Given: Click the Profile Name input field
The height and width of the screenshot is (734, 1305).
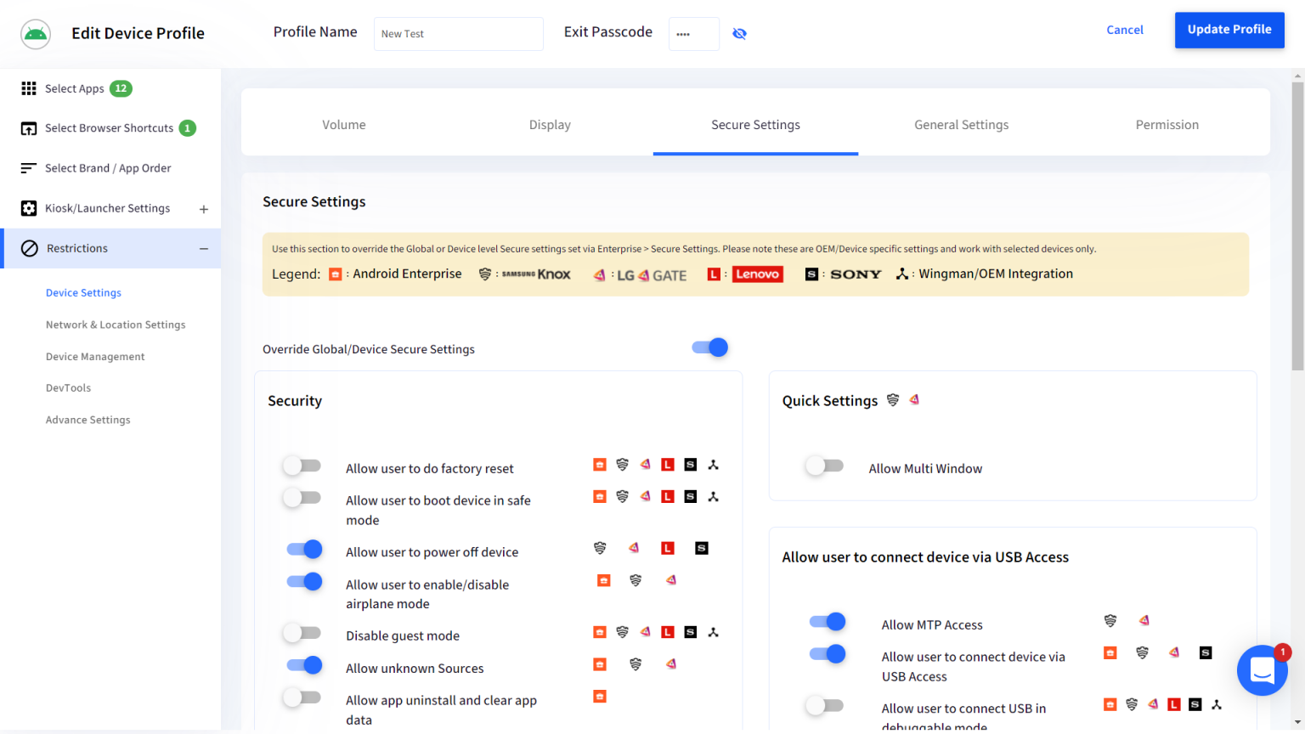Looking at the screenshot, I should coord(458,34).
